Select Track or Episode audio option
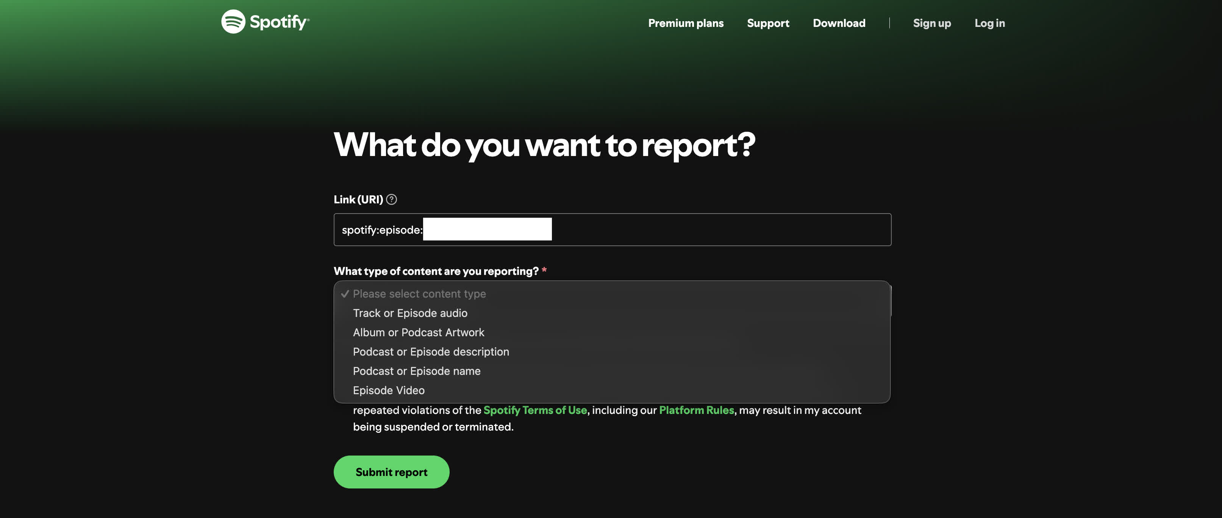Image resolution: width=1222 pixels, height=518 pixels. tap(410, 313)
